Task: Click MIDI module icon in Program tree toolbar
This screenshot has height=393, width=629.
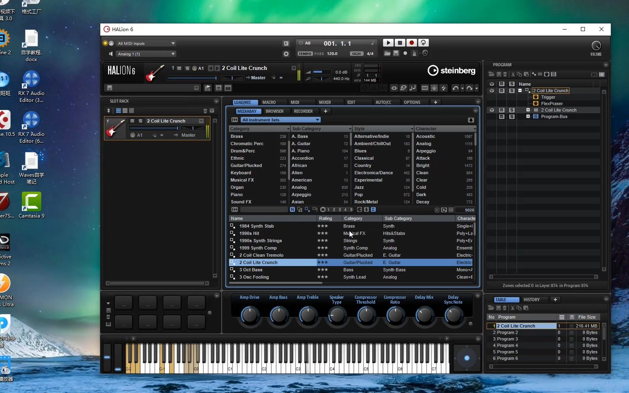Action: (x=546, y=74)
